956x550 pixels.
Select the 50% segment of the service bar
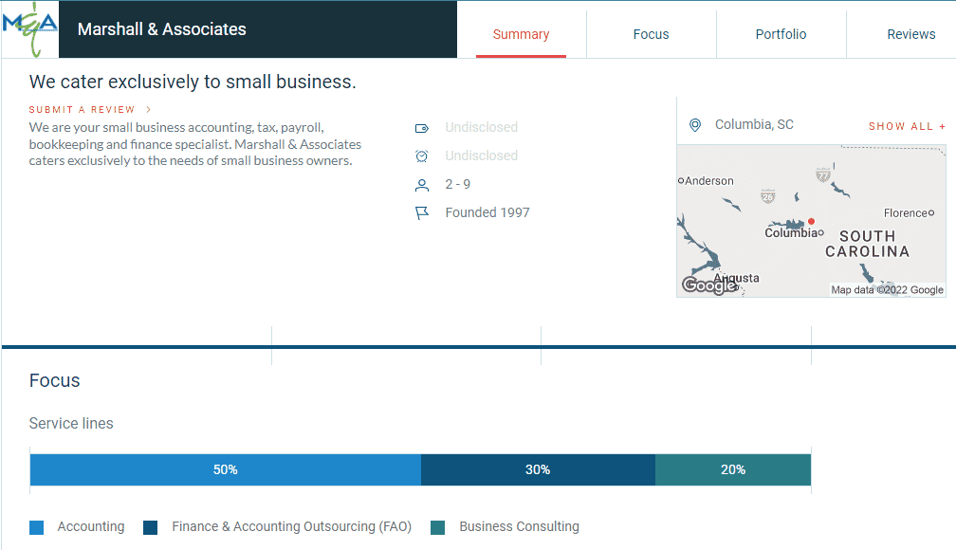(225, 468)
